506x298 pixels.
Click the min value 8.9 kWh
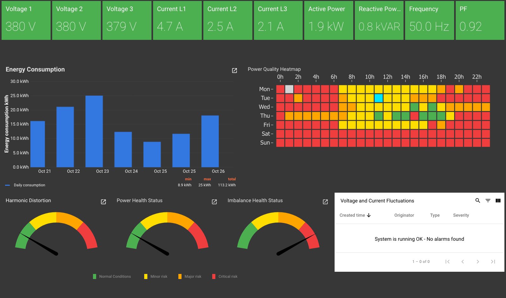point(185,185)
